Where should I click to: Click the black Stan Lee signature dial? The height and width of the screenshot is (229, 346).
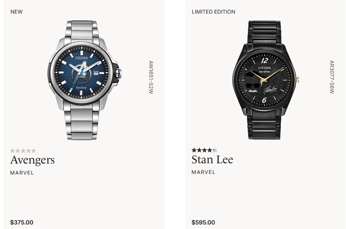coord(265,80)
